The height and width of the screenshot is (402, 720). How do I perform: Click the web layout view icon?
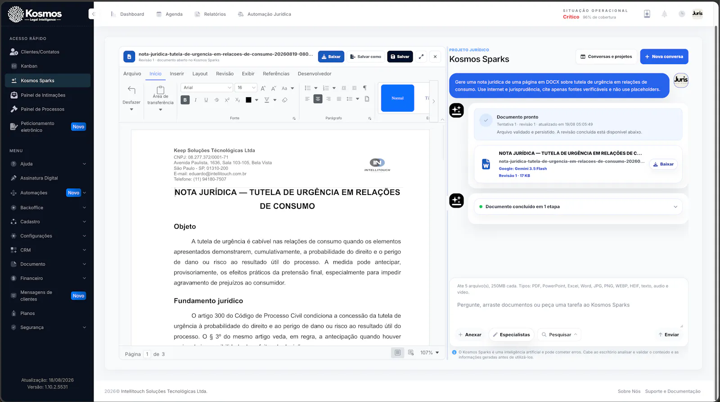[411, 353]
